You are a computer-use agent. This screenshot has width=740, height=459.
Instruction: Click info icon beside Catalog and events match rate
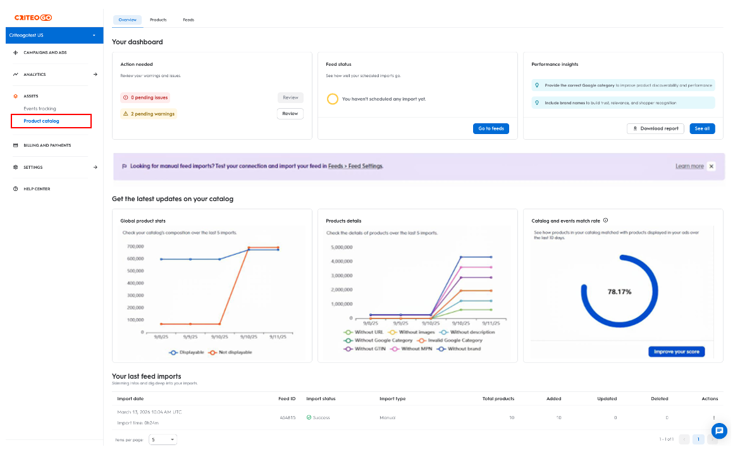(605, 221)
